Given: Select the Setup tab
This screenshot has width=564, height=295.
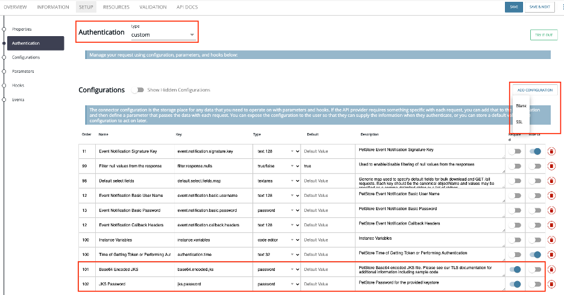Looking at the screenshot, I should (x=86, y=7).
